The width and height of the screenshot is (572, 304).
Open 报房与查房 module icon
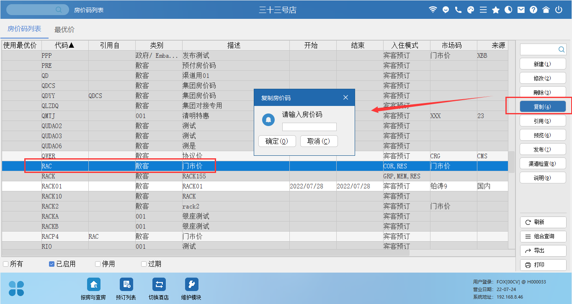93,285
